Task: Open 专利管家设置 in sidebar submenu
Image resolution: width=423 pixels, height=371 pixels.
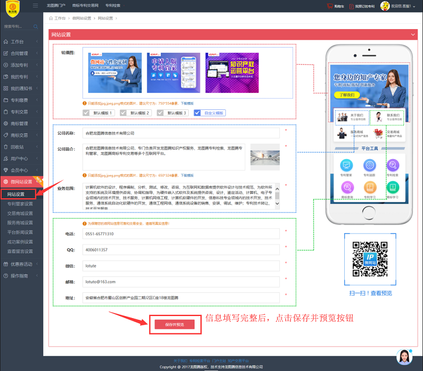Action: click(20, 203)
